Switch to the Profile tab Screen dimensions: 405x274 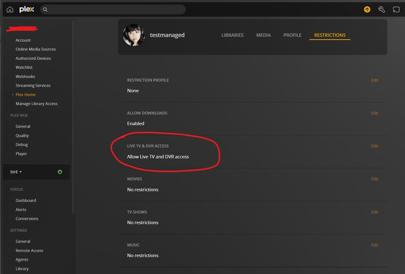[x=292, y=35]
